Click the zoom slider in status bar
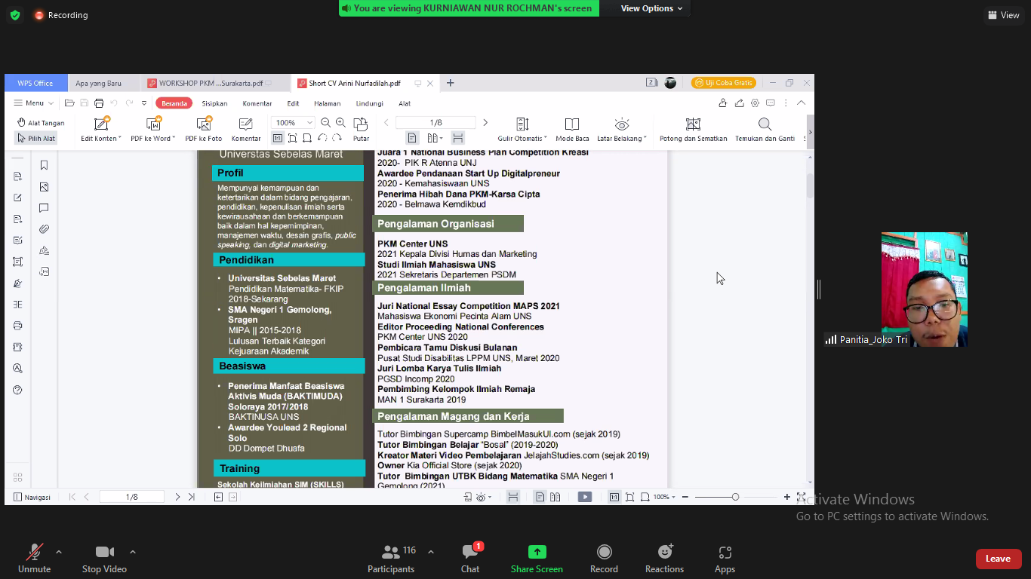Image resolution: width=1031 pixels, height=579 pixels. (x=734, y=497)
